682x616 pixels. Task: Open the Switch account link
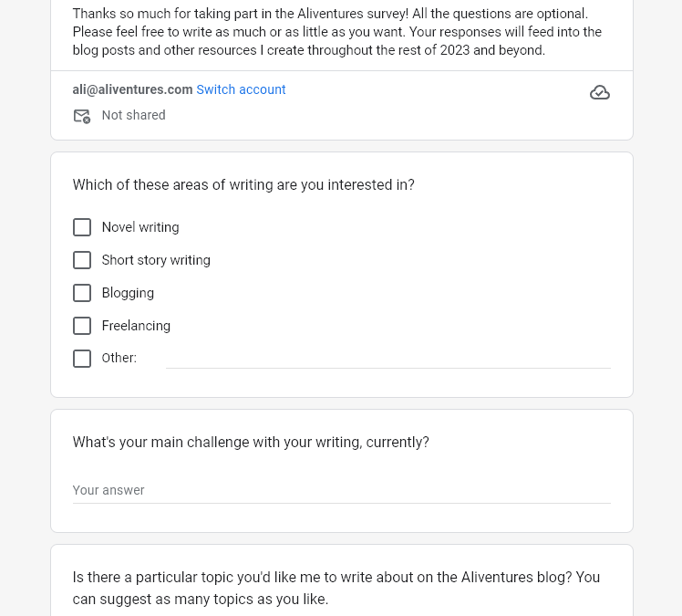(x=241, y=89)
